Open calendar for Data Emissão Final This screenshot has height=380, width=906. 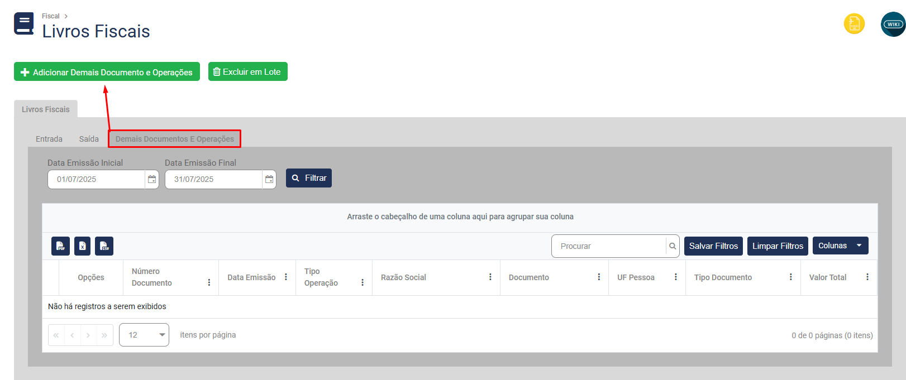pos(269,179)
